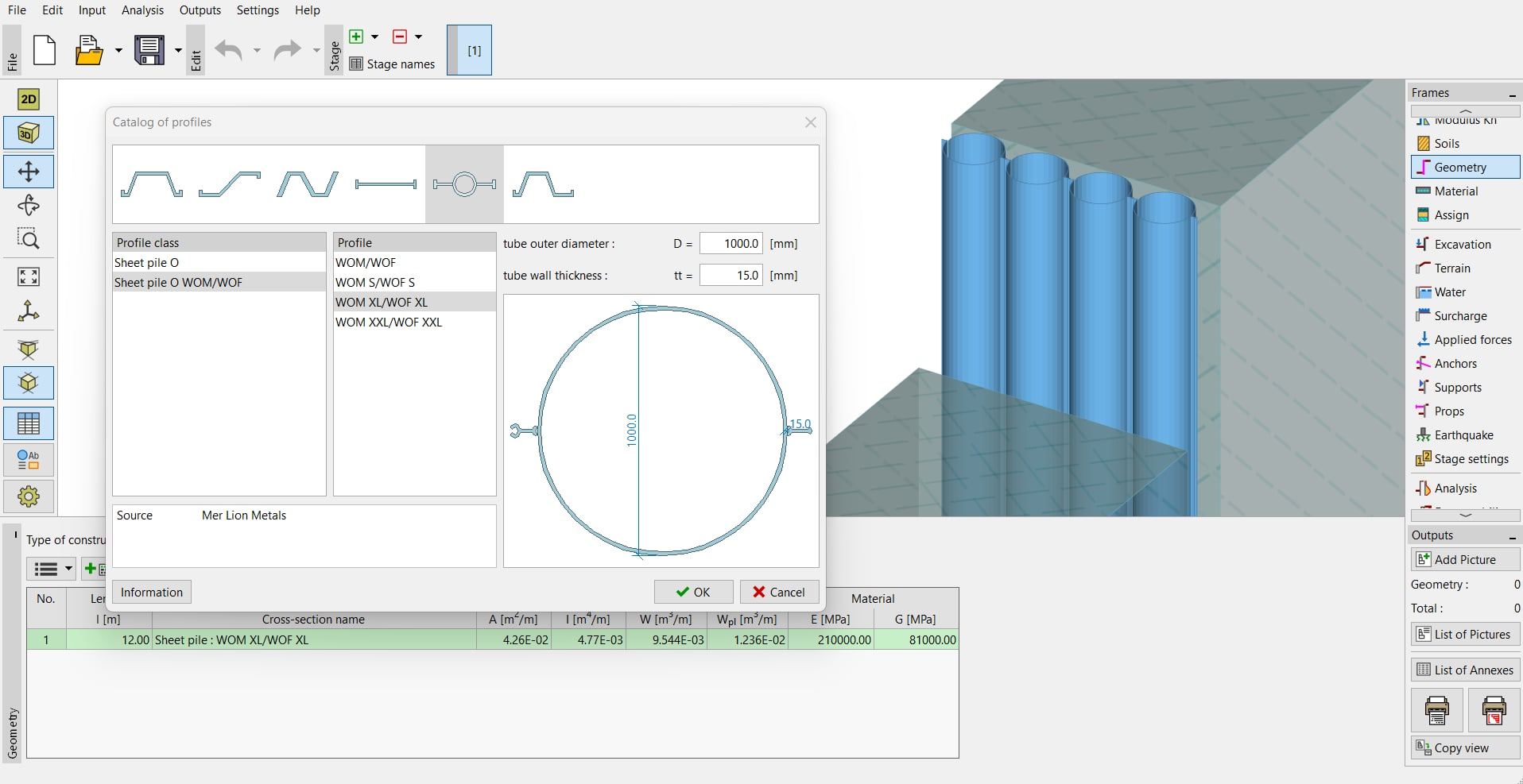Switch to the 2D view mode
This screenshot has height=784, width=1523.
coord(29,99)
